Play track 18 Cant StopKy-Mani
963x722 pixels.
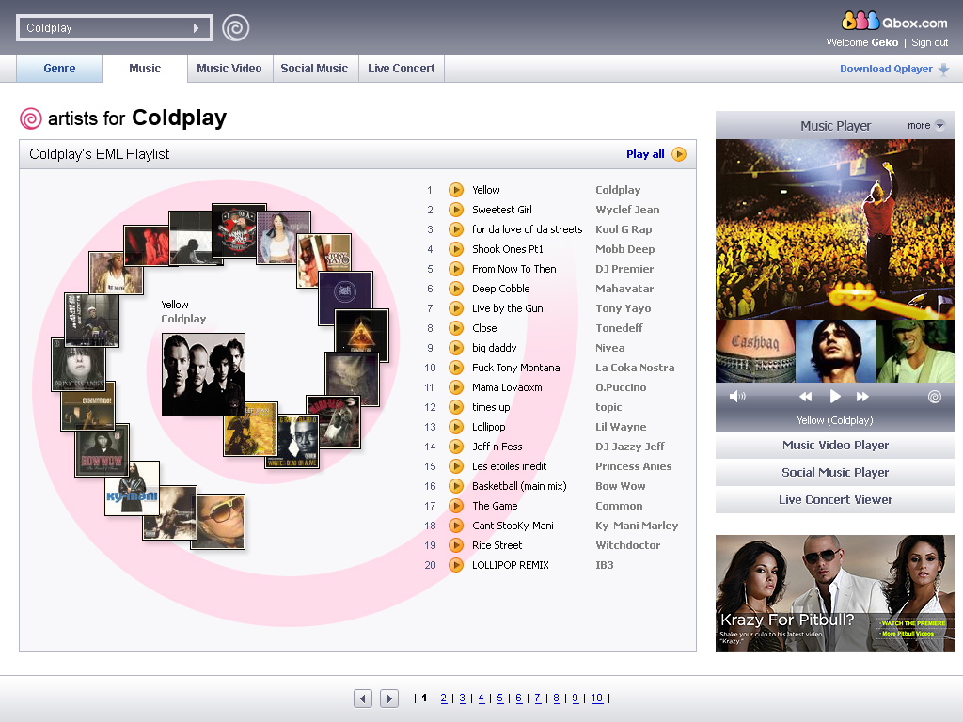tap(456, 526)
